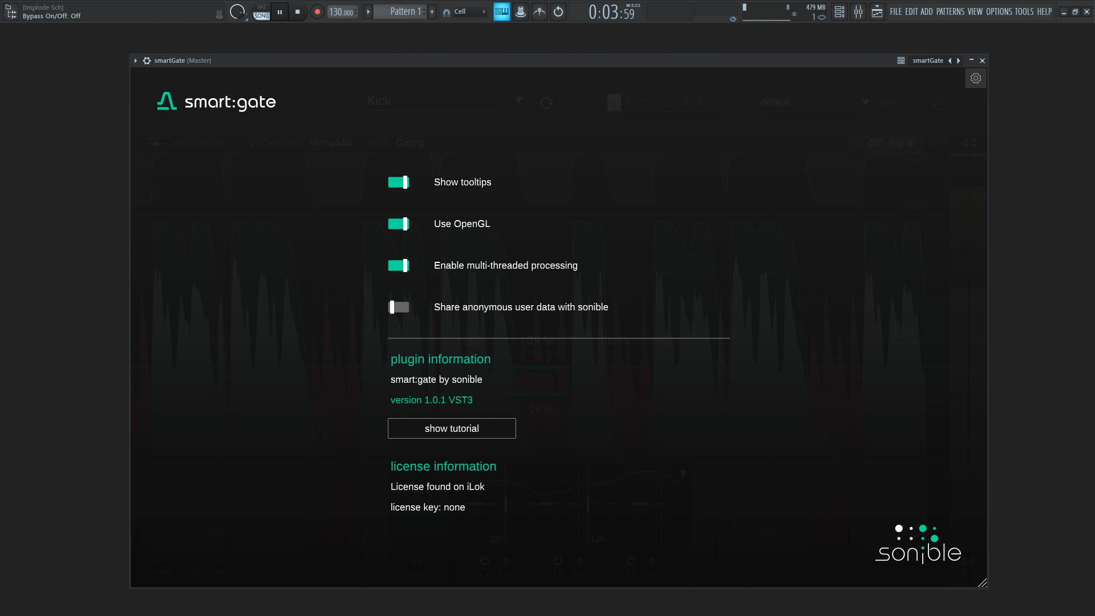Expand the smartGate plugin options arrow
The image size is (1095, 616).
(x=136, y=60)
